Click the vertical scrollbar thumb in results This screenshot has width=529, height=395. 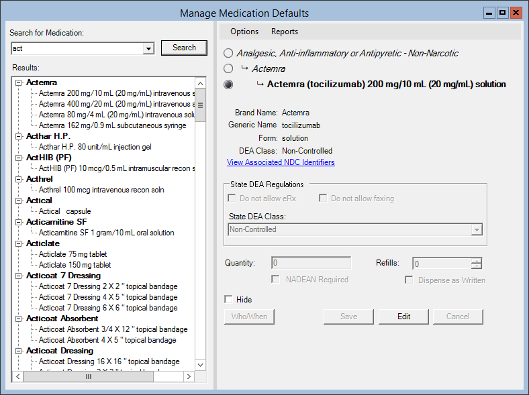click(201, 105)
